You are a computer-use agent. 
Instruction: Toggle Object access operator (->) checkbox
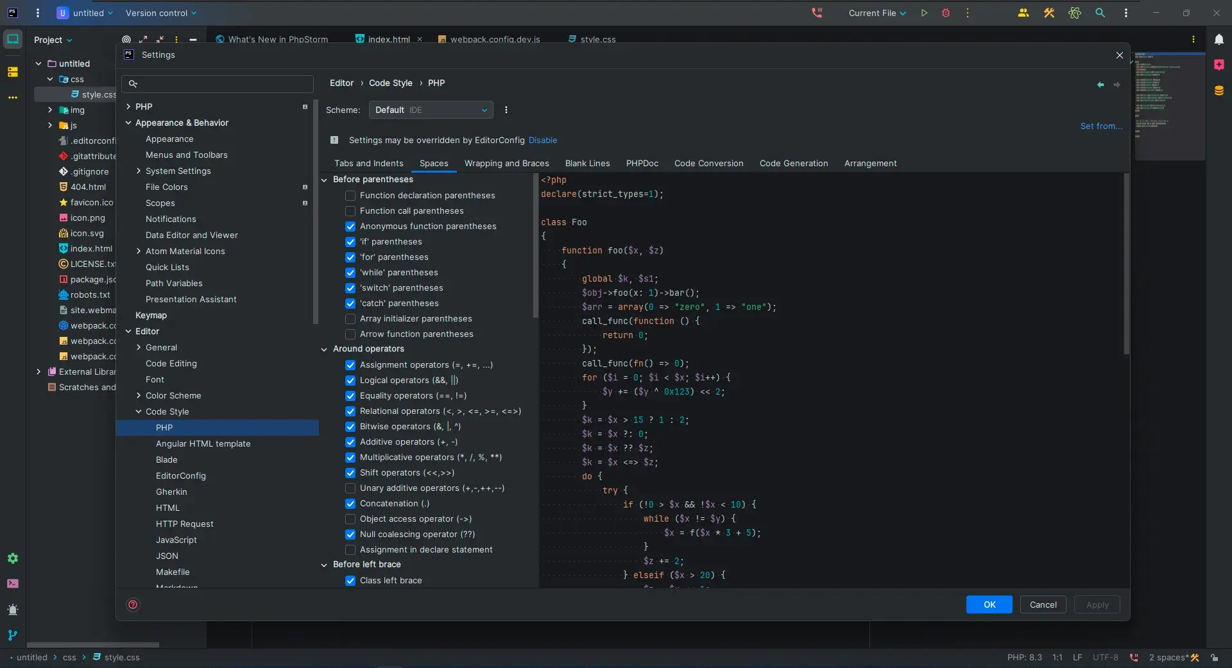(x=350, y=519)
